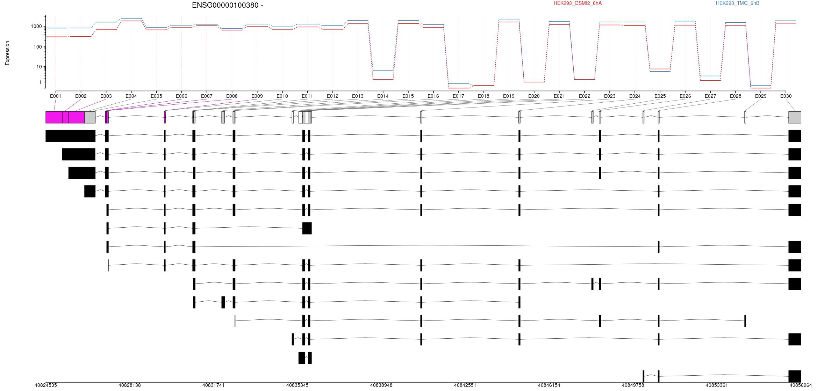This screenshot has height=391, width=839.
Task: Click exon label E003
Action: pos(106,96)
